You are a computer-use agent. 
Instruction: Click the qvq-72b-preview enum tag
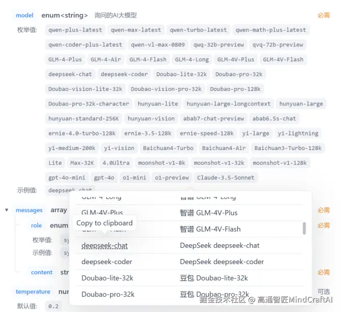click(278, 45)
